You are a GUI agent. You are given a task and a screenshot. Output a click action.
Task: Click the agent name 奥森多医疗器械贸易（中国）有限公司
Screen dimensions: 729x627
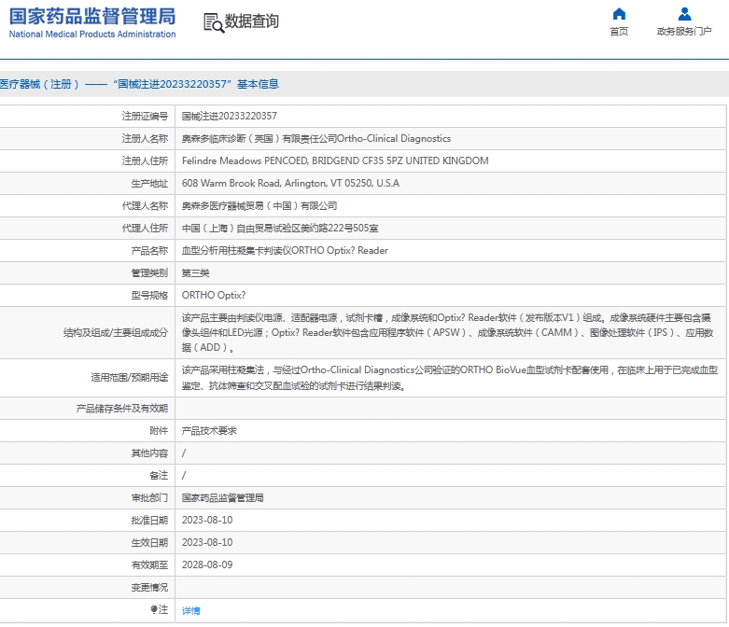point(259,206)
